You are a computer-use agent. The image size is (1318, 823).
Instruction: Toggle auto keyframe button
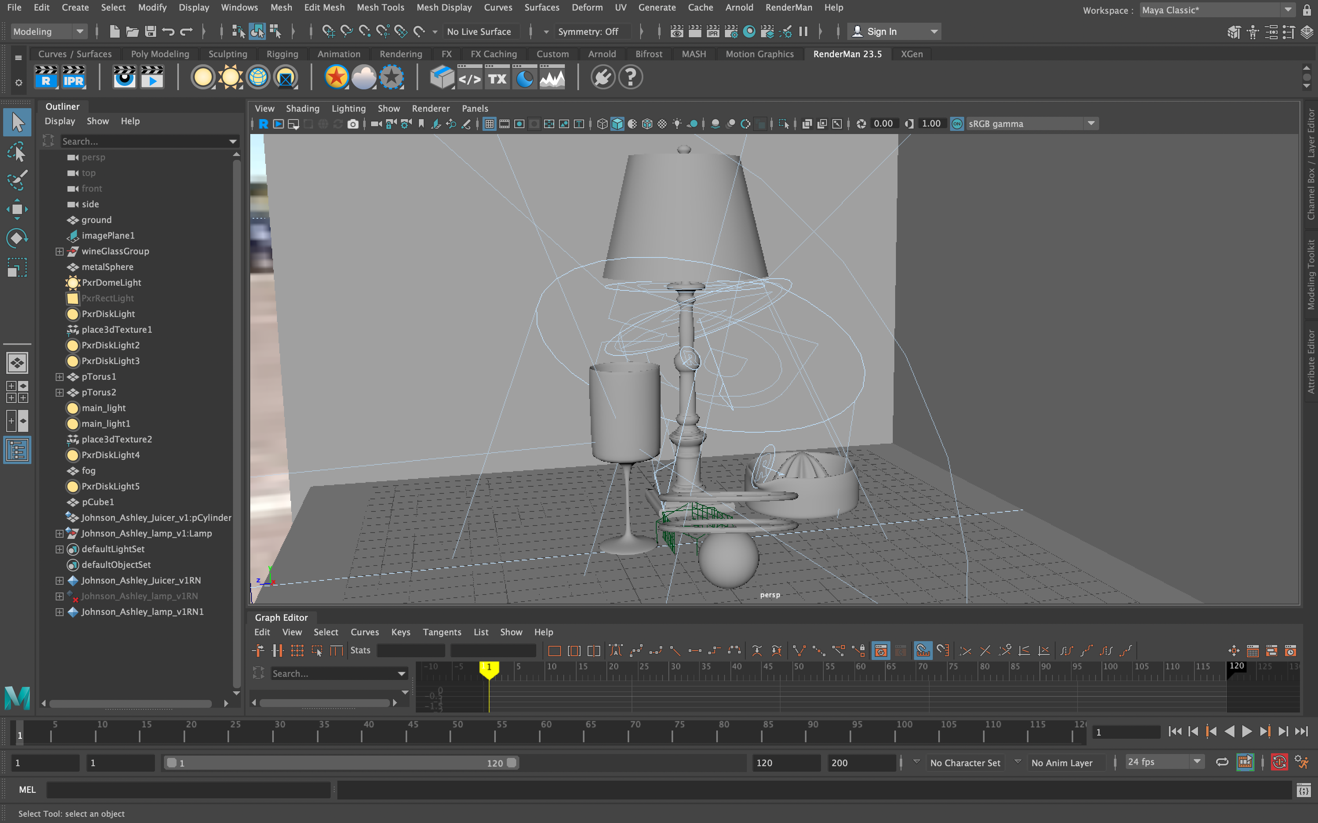[x=1279, y=762]
